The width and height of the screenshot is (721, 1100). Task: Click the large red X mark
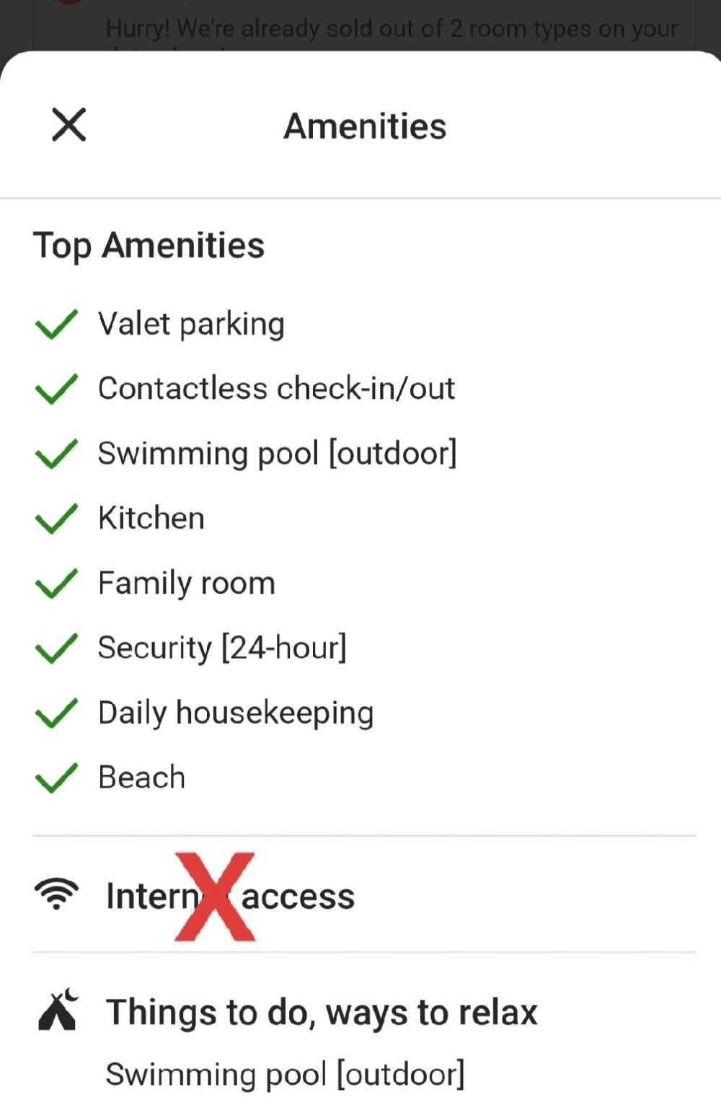point(215,897)
